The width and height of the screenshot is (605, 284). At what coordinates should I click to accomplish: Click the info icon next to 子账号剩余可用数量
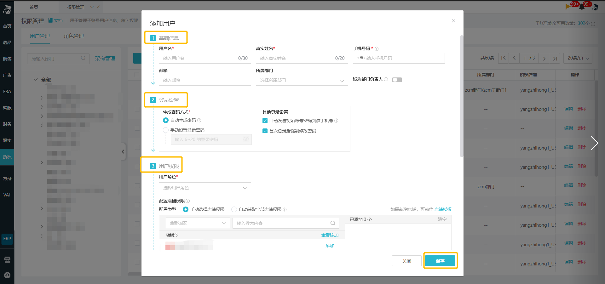pos(593,24)
